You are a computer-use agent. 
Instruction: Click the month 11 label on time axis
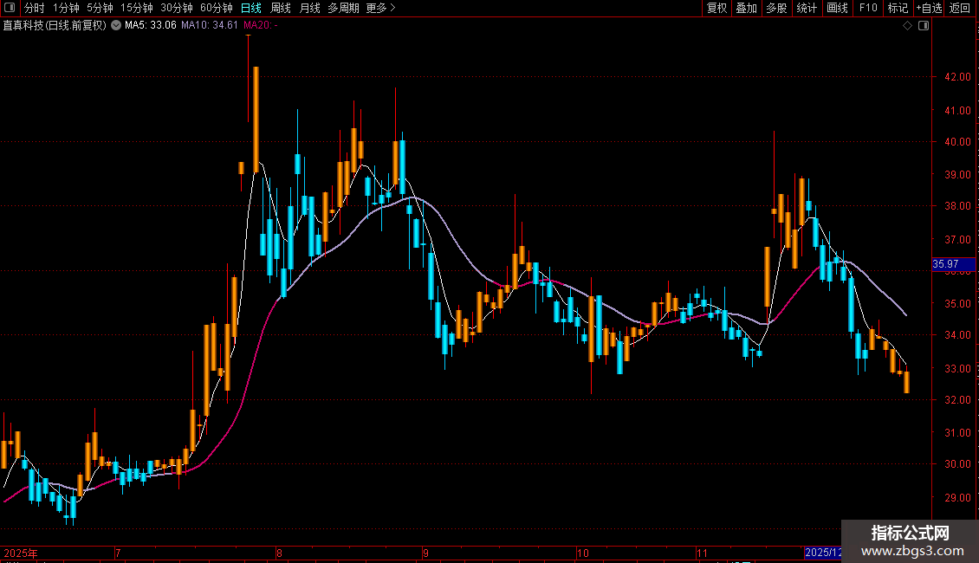(x=703, y=553)
